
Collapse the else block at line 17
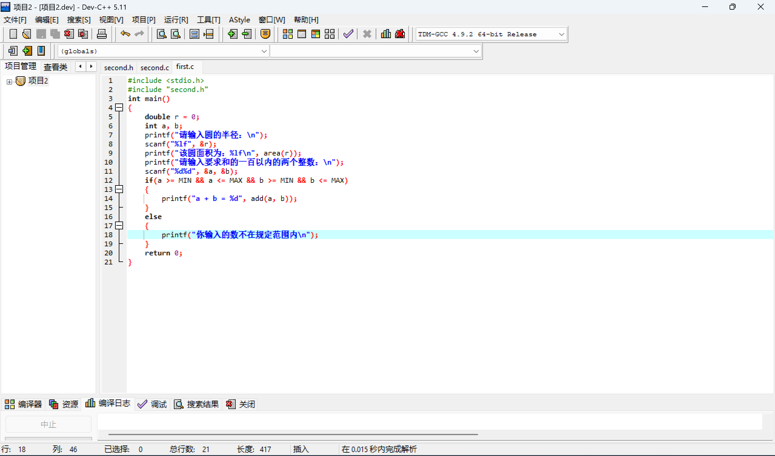[x=119, y=225]
